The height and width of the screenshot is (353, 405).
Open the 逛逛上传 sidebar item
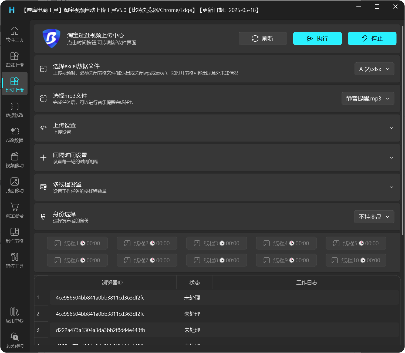click(15, 60)
